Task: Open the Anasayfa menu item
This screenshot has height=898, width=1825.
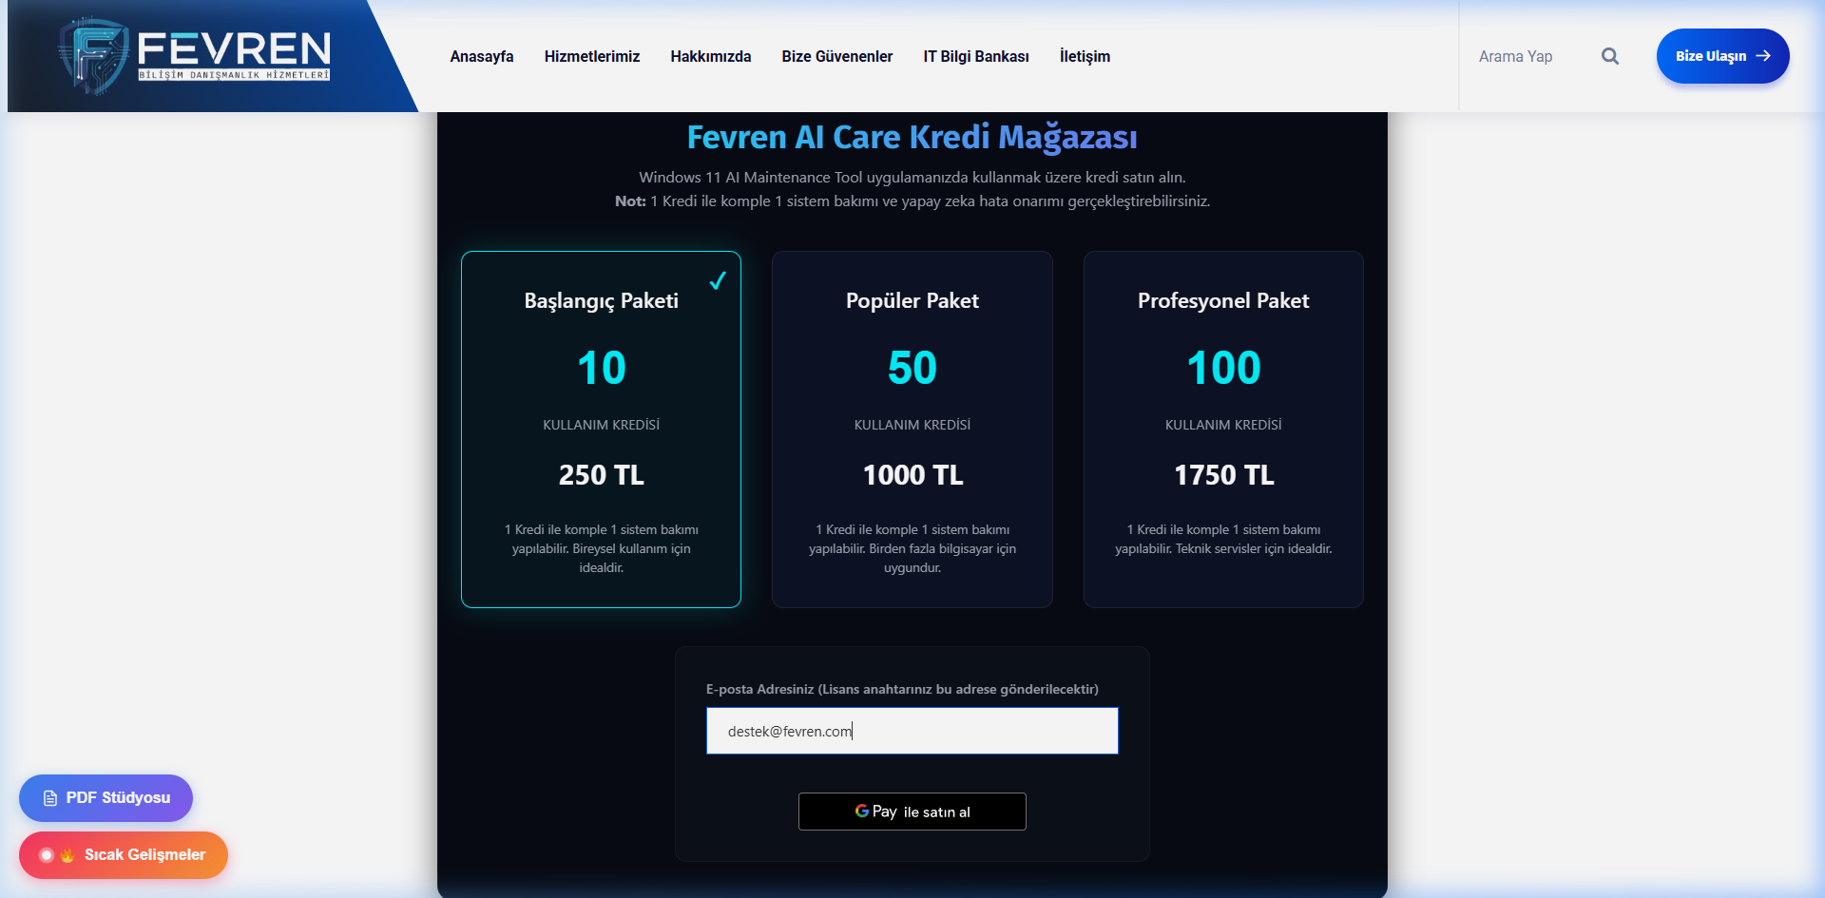Action: click(482, 56)
